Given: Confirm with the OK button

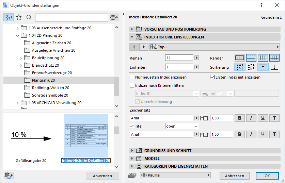Looking at the screenshot, I should 267,176.
